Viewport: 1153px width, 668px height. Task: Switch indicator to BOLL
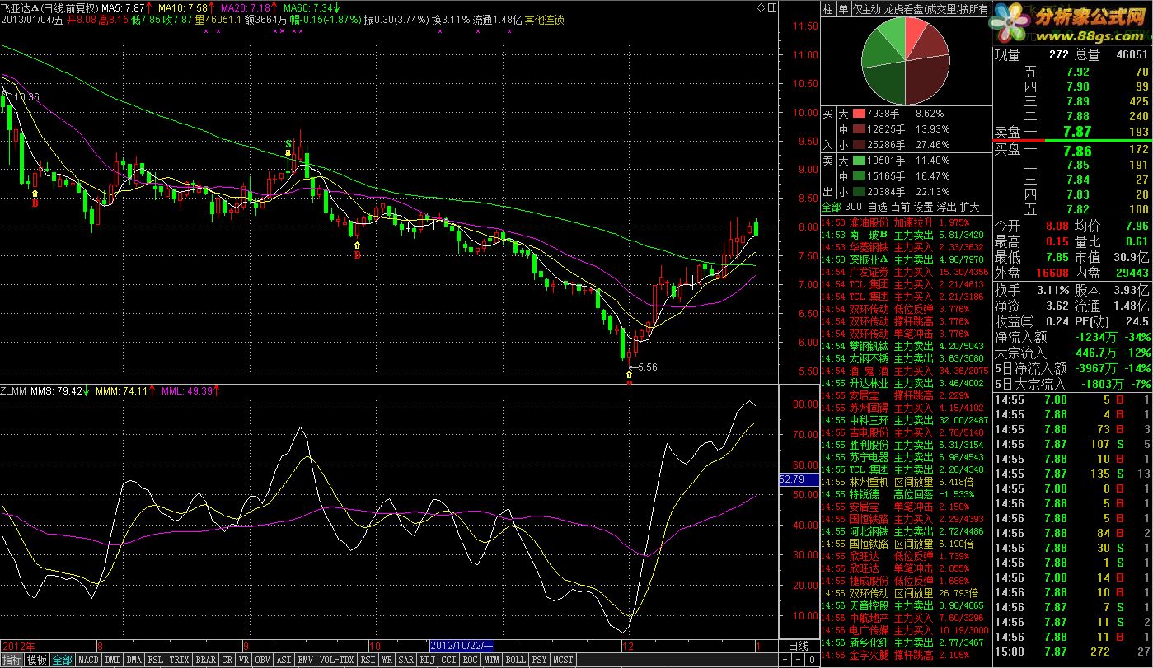pos(515,660)
